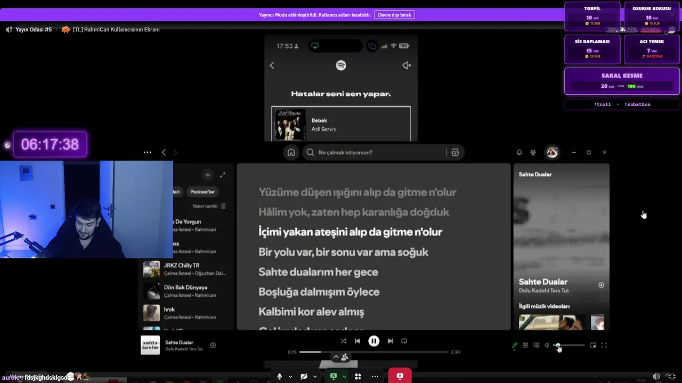Image resolution: width=682 pixels, height=383 pixels.
Task: Toggle shuffle playback
Action: [343, 341]
